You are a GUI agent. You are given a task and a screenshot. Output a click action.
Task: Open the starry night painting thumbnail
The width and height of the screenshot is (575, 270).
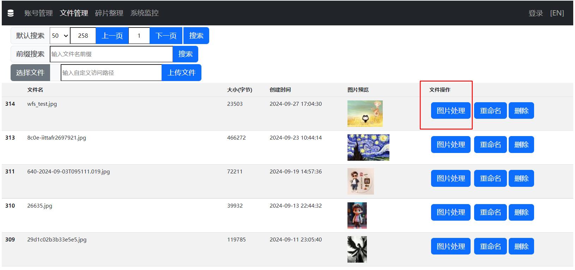click(x=368, y=147)
